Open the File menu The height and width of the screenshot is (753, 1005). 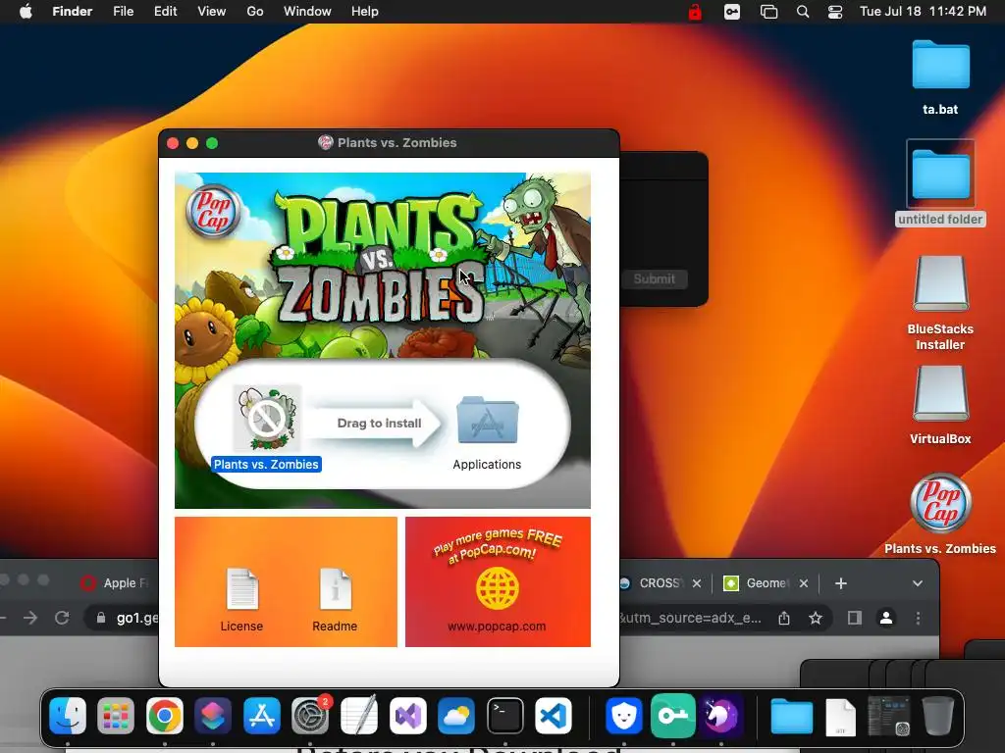[123, 12]
